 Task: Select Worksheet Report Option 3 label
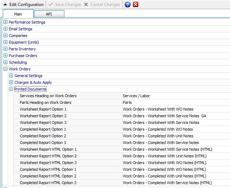coord(43,123)
